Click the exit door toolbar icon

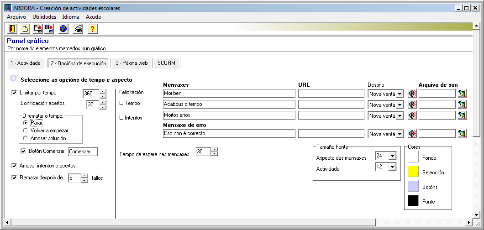12,29
